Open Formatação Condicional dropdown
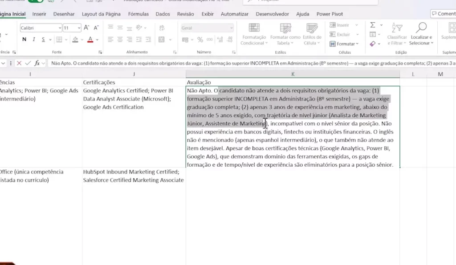 pos(254,34)
